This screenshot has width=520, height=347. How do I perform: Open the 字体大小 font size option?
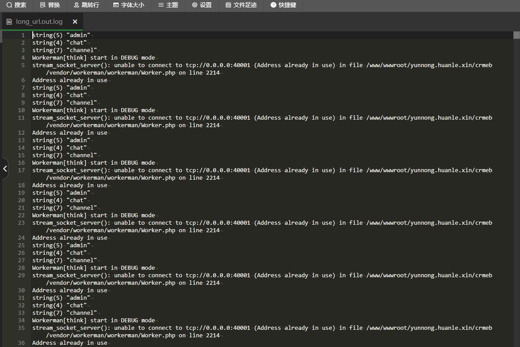(x=128, y=5)
